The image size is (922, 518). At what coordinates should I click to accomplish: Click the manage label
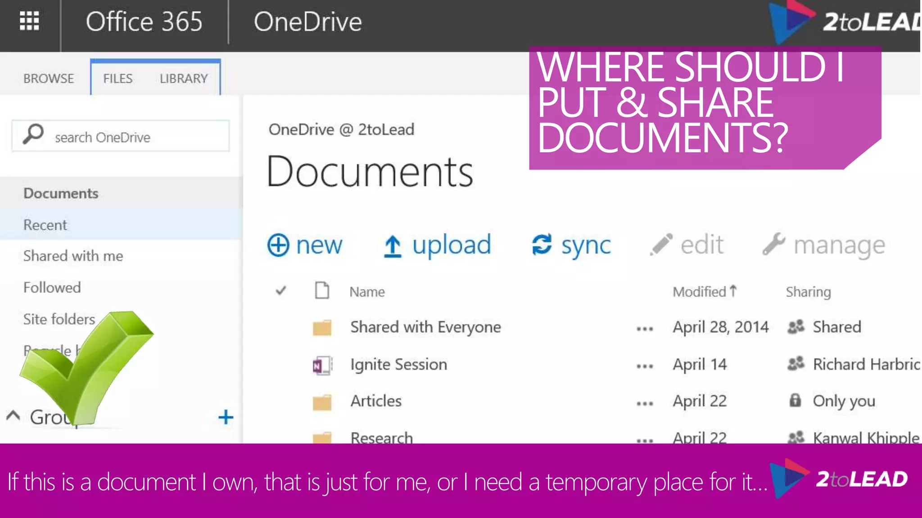[839, 246]
